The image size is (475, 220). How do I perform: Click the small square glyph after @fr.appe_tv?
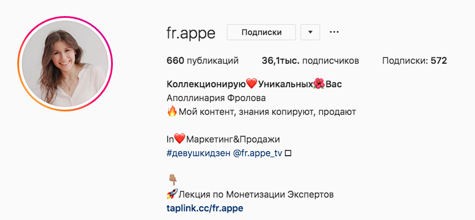(x=288, y=153)
